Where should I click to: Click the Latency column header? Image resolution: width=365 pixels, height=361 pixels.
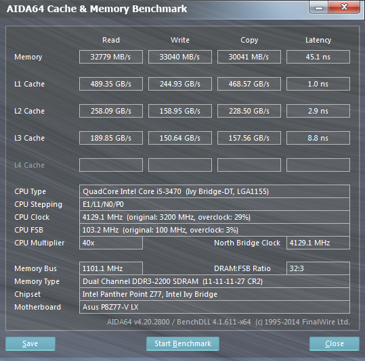click(x=318, y=40)
